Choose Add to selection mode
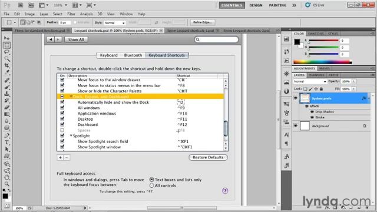This screenshot has height=212, width=377. click(x=28, y=22)
